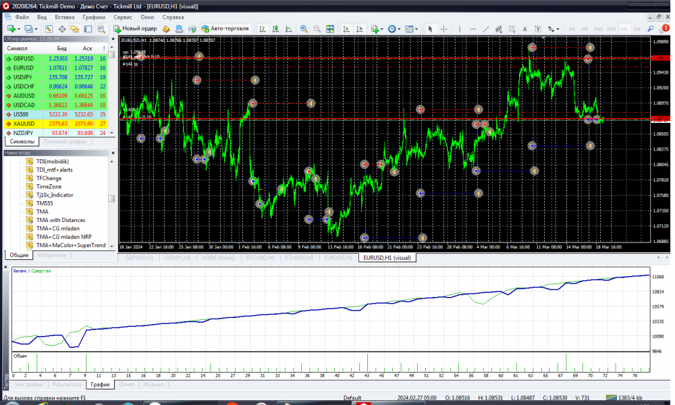The width and height of the screenshot is (675, 405).
Task: Open the Profiles toolbar icon
Action: pyautogui.click(x=29, y=29)
